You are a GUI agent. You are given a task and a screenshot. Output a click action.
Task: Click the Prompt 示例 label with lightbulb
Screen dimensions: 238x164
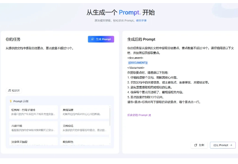point(19,101)
